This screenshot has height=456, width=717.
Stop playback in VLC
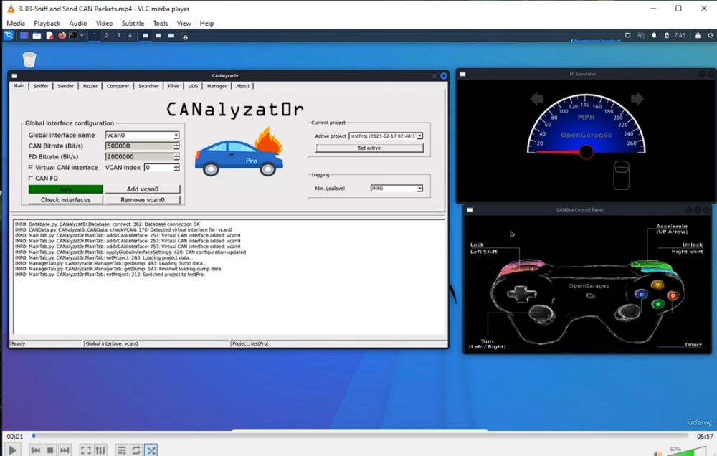pyautogui.click(x=50, y=450)
